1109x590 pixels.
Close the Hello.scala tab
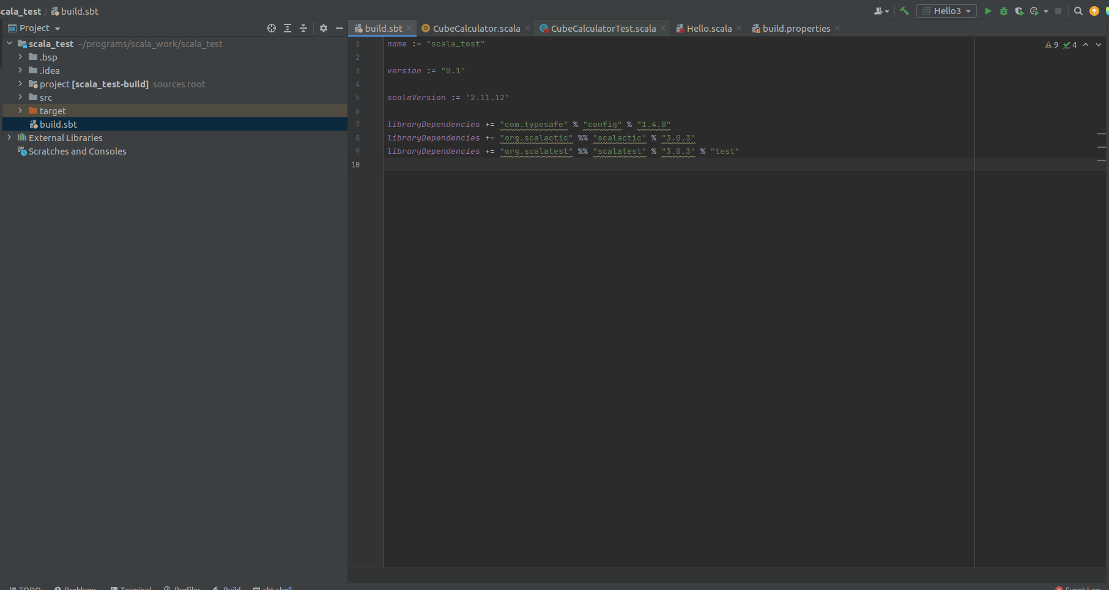tap(739, 28)
